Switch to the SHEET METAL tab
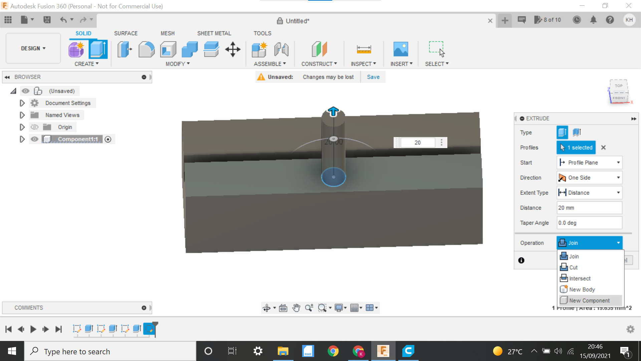This screenshot has height=361, width=641. (x=214, y=33)
